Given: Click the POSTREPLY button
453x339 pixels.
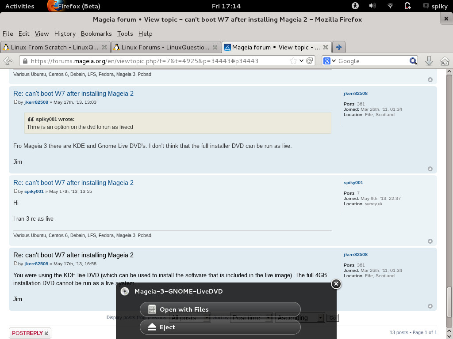Looking at the screenshot, I should [x=30, y=333].
